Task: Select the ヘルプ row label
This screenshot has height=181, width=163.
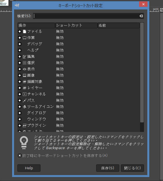Action: coord(33,50)
